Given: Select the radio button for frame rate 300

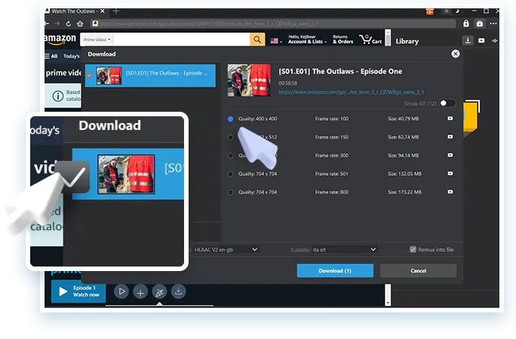Looking at the screenshot, I should click(x=230, y=156).
